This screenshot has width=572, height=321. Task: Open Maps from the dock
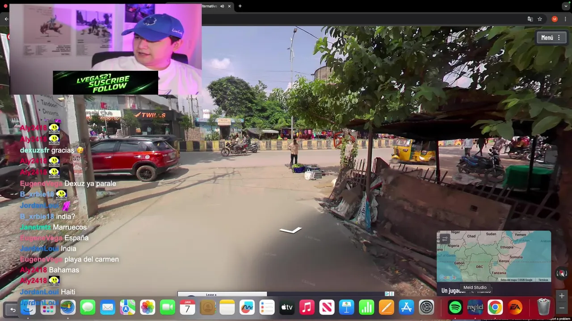127,308
